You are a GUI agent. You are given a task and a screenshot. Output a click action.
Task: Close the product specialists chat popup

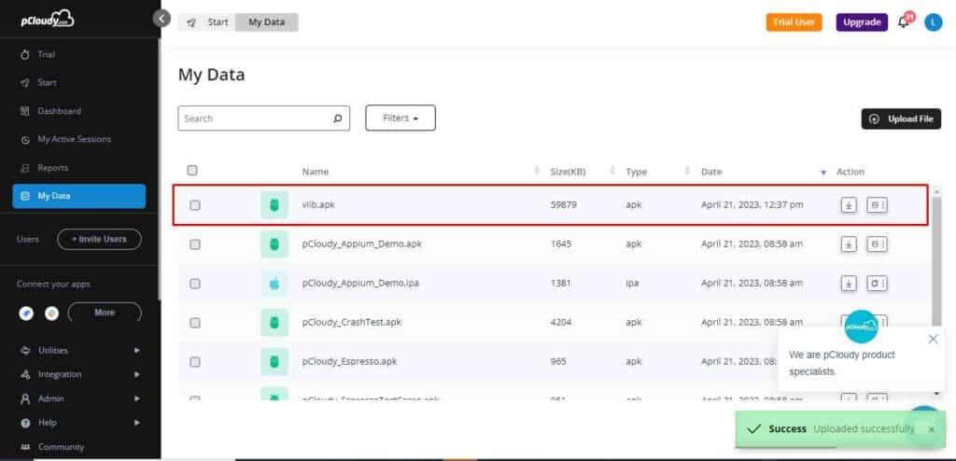pyautogui.click(x=933, y=339)
